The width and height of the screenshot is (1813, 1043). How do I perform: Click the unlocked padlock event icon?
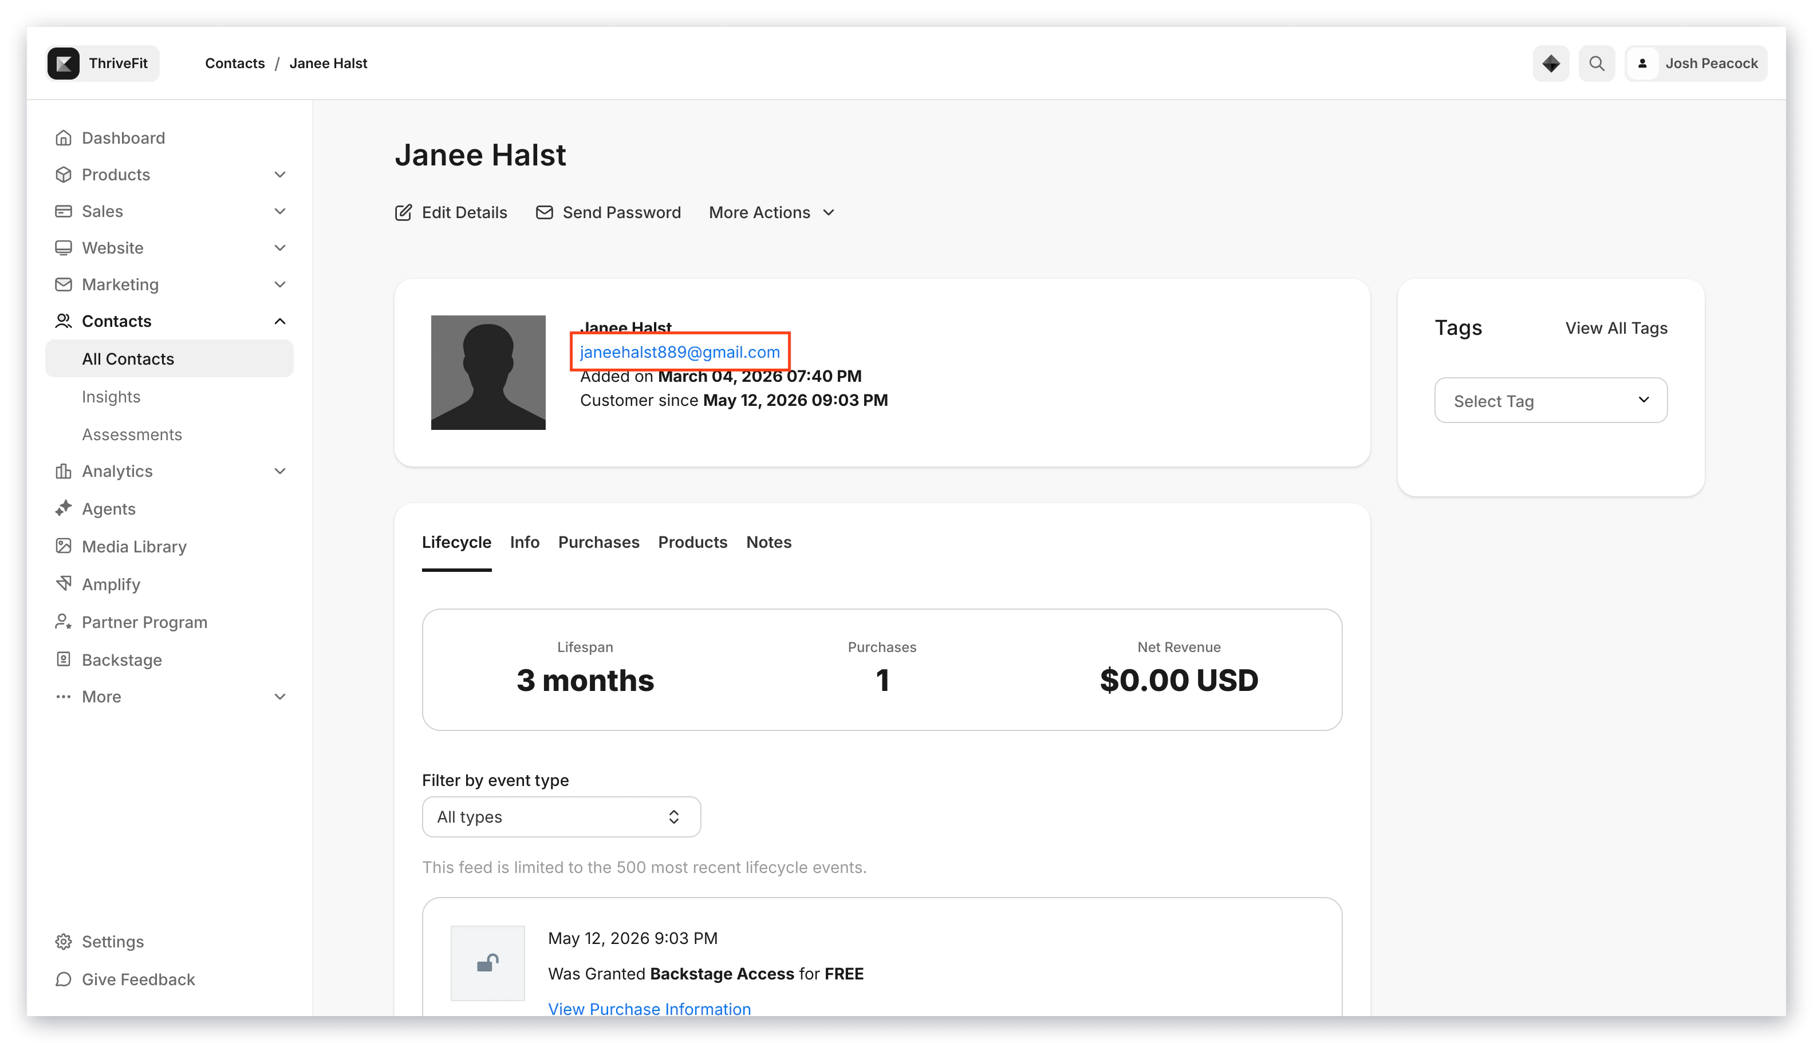(x=488, y=963)
